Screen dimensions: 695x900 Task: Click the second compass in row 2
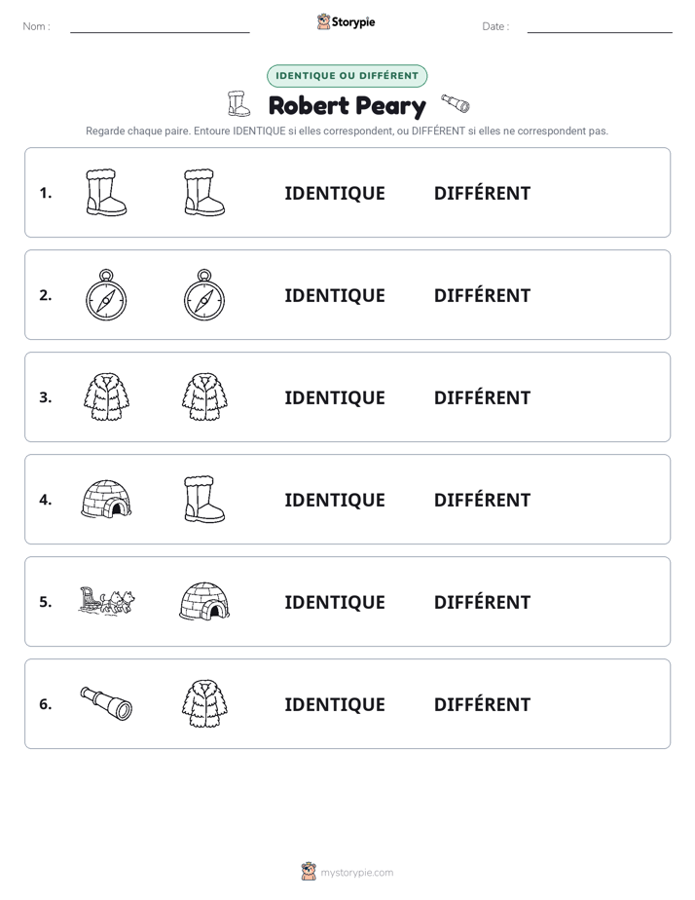pos(204,294)
